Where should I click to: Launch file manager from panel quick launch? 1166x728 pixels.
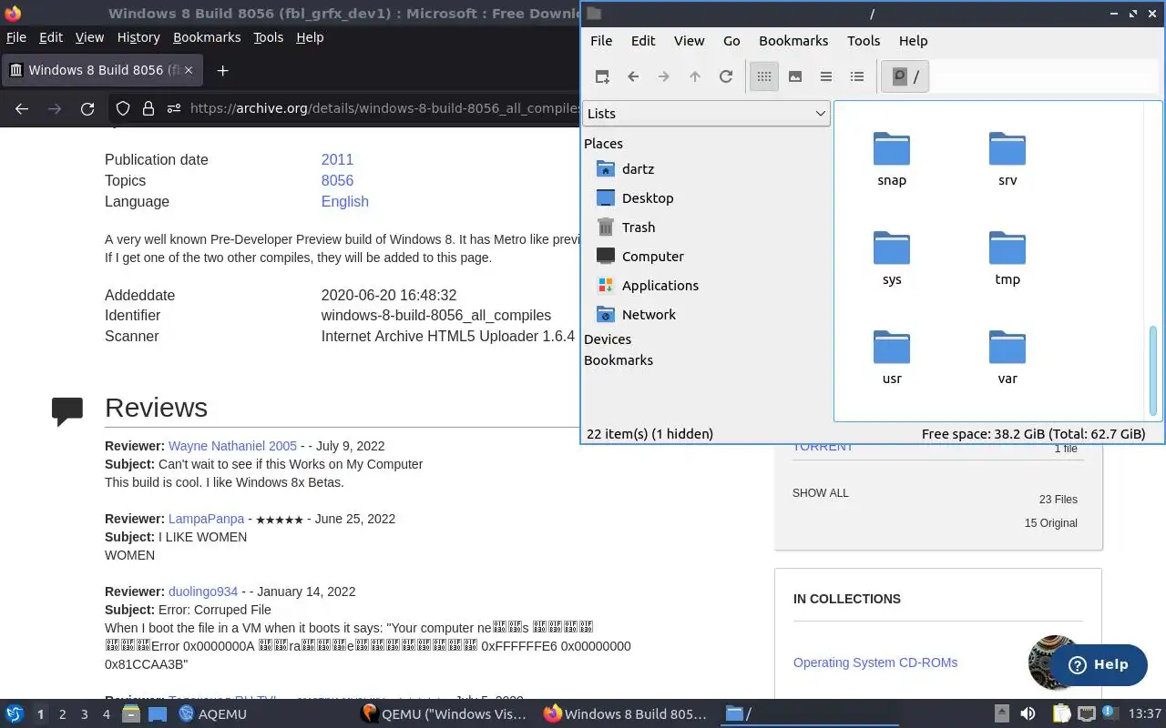click(131, 713)
